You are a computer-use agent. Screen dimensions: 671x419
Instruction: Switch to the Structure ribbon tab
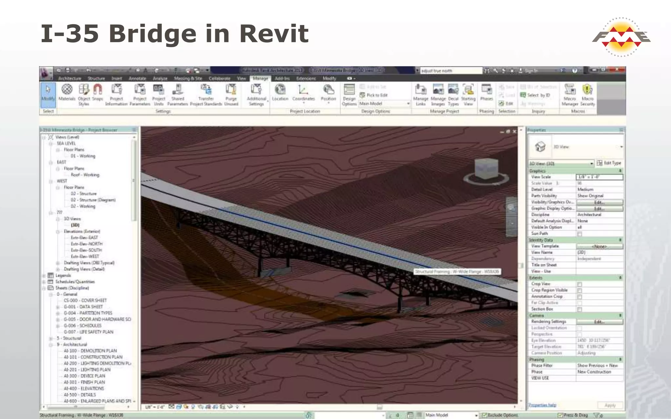pyautogui.click(x=96, y=79)
